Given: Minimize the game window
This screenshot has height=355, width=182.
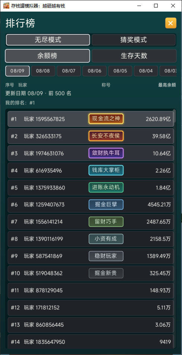Looking at the screenshot, I should point(139,6).
